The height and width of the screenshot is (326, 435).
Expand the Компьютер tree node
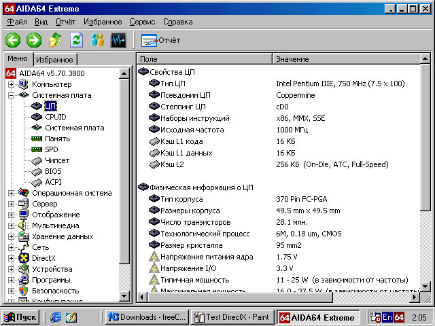pyautogui.click(x=12, y=84)
